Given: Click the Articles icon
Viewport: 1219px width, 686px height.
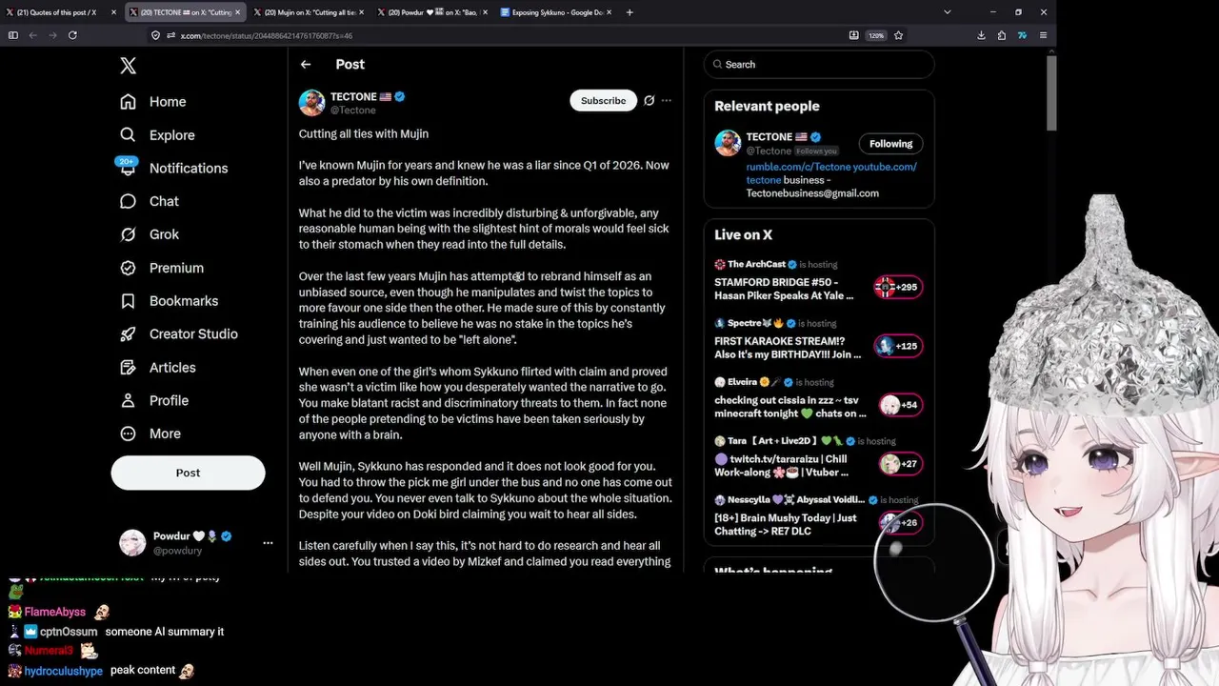Looking at the screenshot, I should pos(128,368).
